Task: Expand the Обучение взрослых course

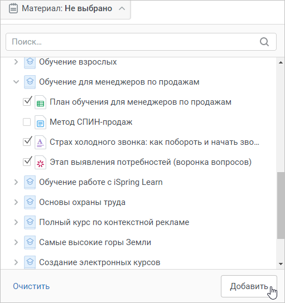Action: coord(16,62)
